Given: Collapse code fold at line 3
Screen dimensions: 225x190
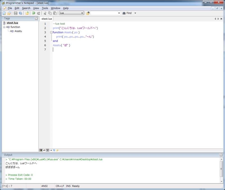Looking at the screenshot, I should 51,32.
